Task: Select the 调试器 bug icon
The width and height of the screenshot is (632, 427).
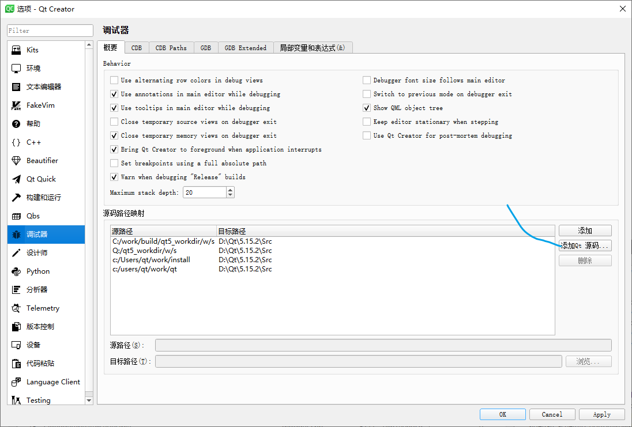Action: [x=16, y=235]
